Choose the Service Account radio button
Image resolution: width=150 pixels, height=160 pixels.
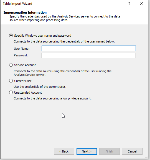coord(11,65)
